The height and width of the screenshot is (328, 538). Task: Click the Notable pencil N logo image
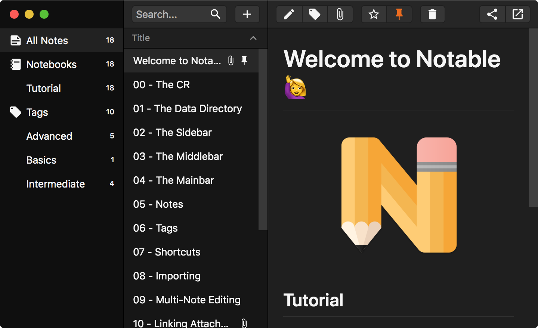tap(399, 195)
